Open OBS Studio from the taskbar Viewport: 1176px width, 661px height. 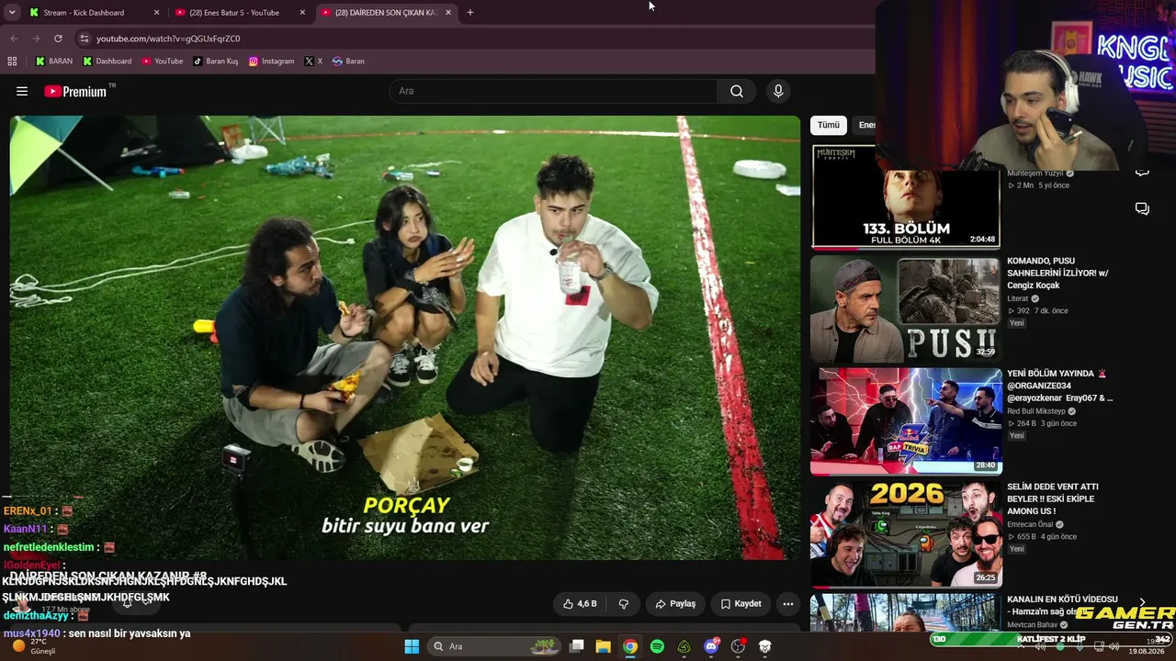click(x=738, y=646)
